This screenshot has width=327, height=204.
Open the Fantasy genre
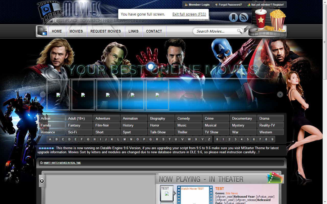tap(79, 125)
